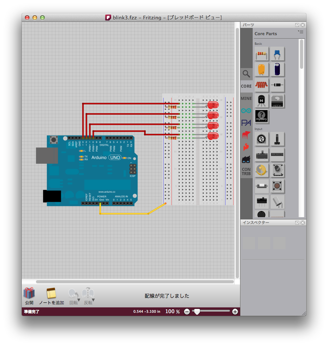
Task: Select the resistor part in Core Parts
Action: (x=262, y=54)
